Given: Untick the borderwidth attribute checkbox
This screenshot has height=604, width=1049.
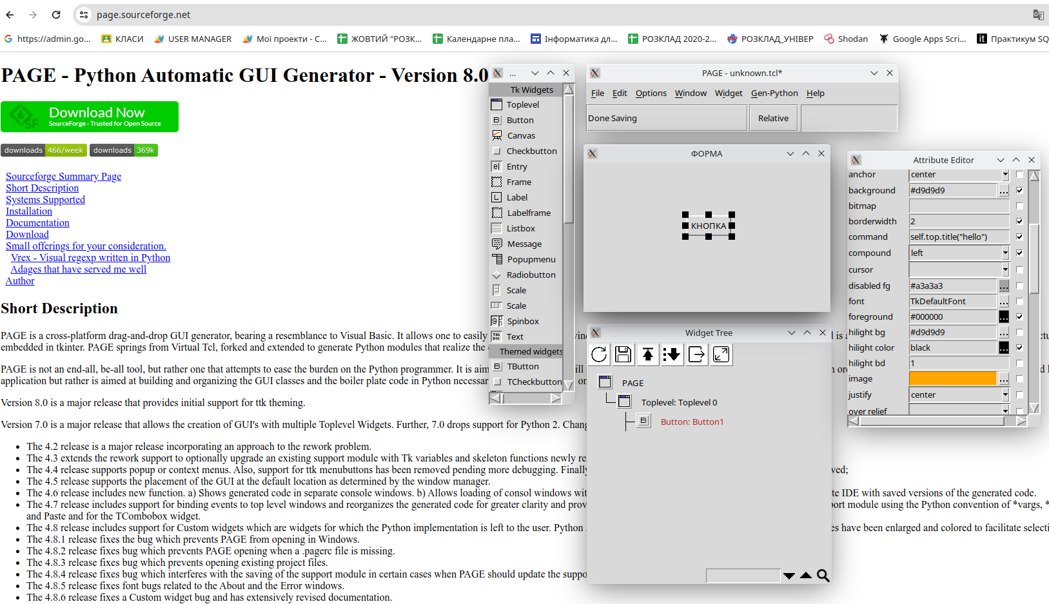Looking at the screenshot, I should pyautogui.click(x=1019, y=221).
